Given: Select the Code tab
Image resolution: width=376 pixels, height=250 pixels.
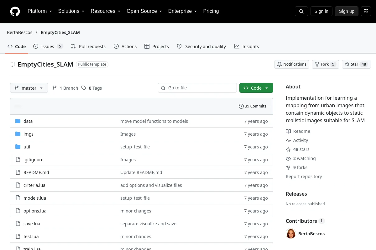Looking at the screenshot, I should [x=17, y=47].
